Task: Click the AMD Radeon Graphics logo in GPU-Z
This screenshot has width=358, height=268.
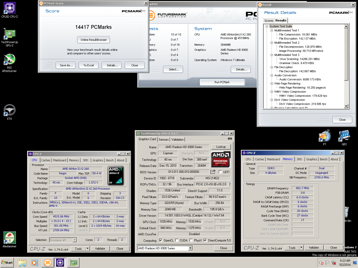Action: [x=221, y=159]
